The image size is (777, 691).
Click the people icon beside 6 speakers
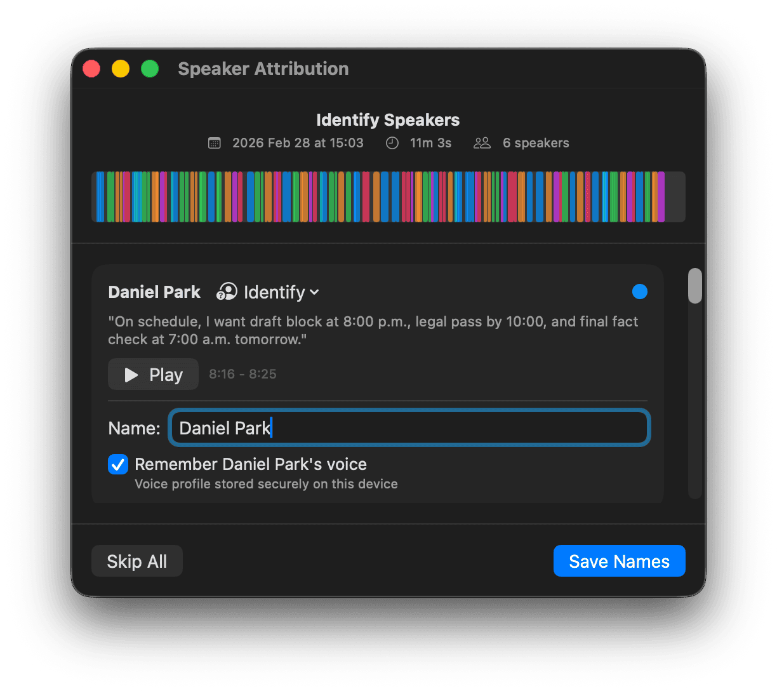tap(481, 142)
